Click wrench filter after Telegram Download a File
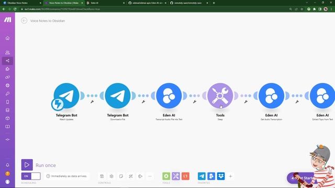 tap(143, 102)
